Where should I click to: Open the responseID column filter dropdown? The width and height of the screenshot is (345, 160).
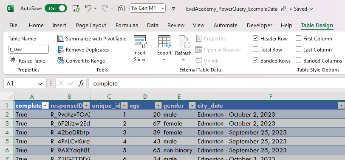[87, 106]
